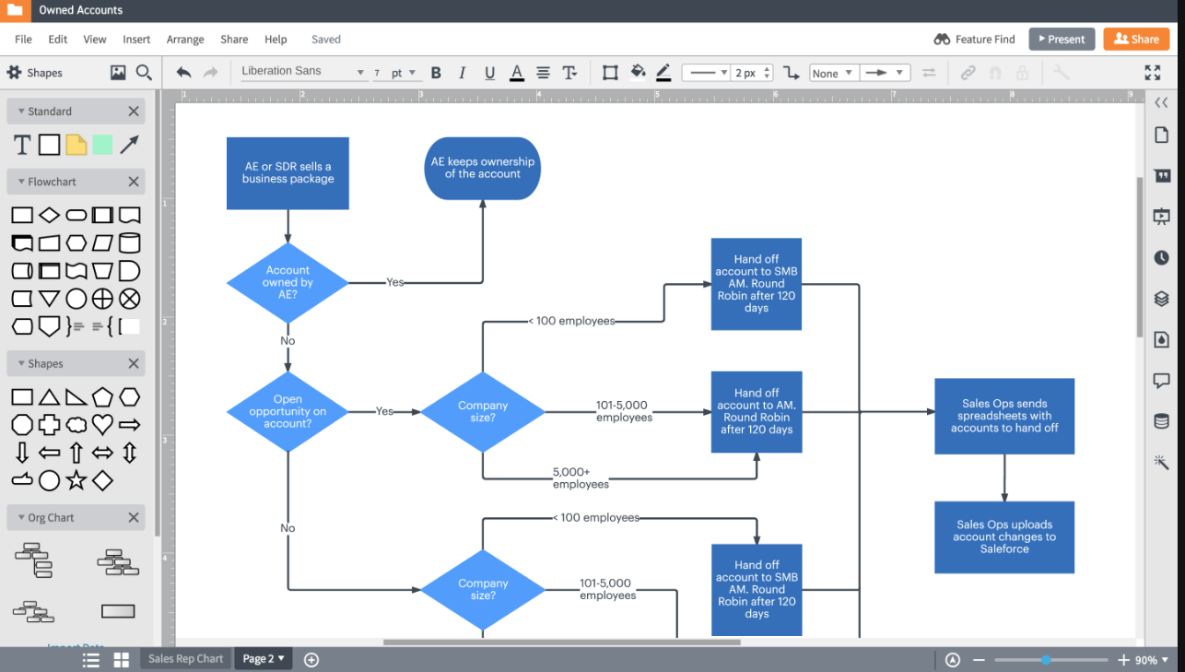Open the Page 2 tab dropdown
The width and height of the screenshot is (1185, 672).
263,658
